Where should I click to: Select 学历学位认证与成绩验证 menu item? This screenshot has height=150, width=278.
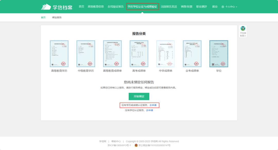coord(142,6)
